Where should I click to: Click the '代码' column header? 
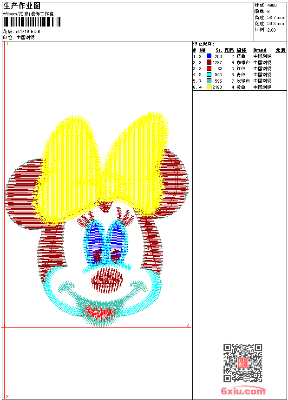229,50
